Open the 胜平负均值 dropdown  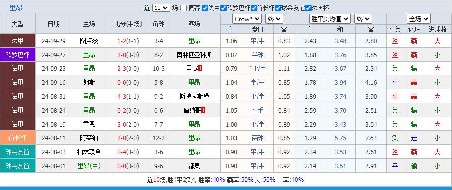coord(330,19)
